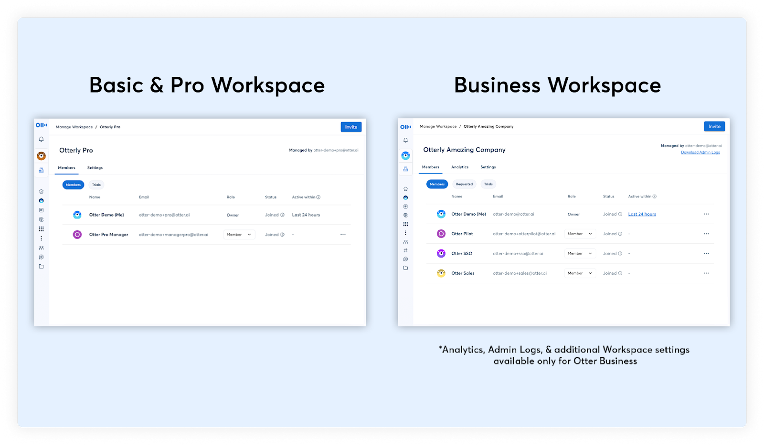Select the Members tab in Otterly Amazing Company

(431, 167)
